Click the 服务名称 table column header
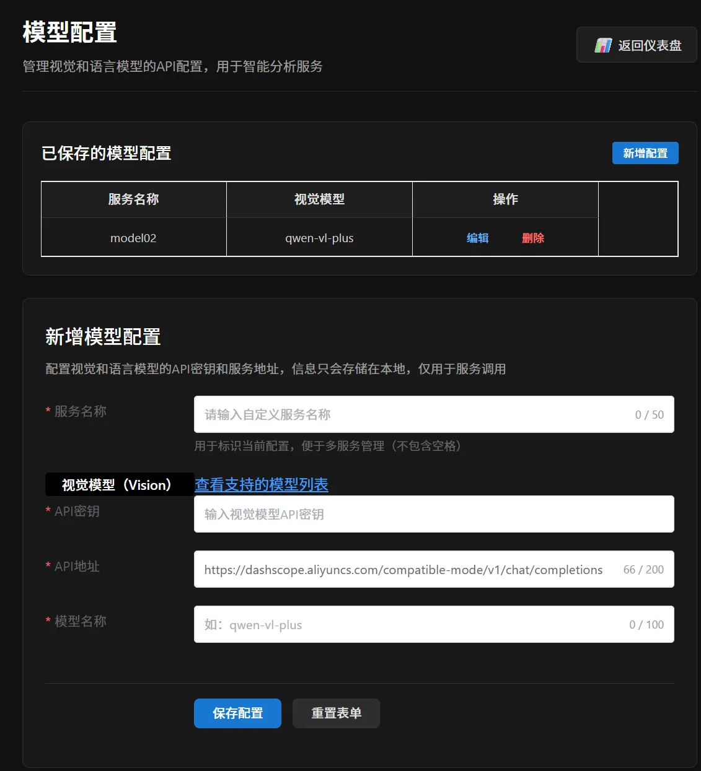The image size is (701, 771). click(133, 199)
